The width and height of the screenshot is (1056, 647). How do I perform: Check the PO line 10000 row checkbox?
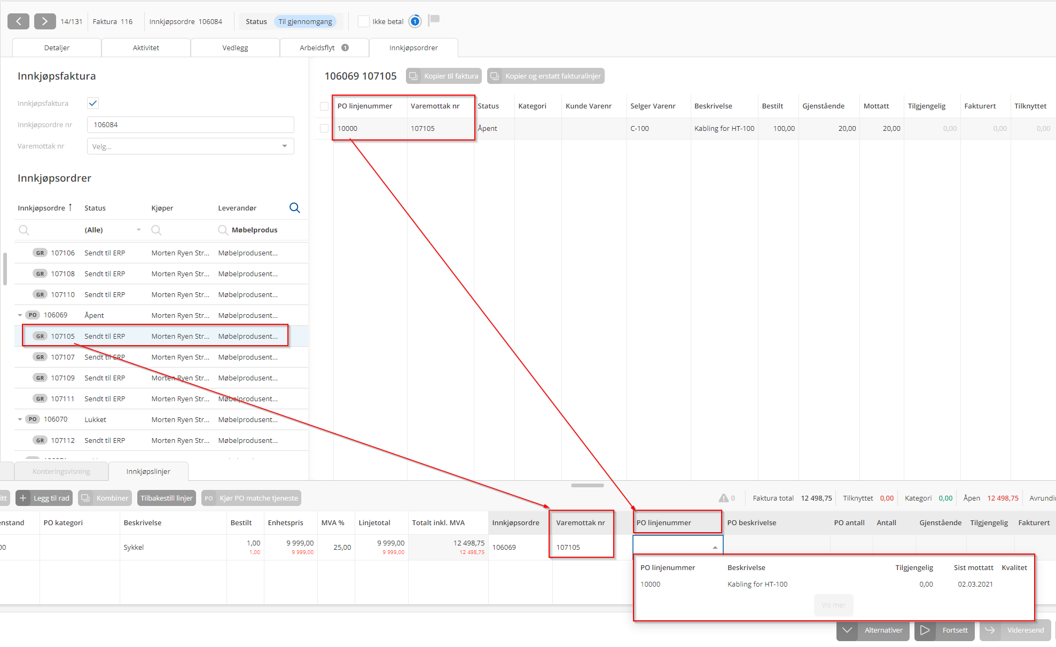[x=324, y=128]
